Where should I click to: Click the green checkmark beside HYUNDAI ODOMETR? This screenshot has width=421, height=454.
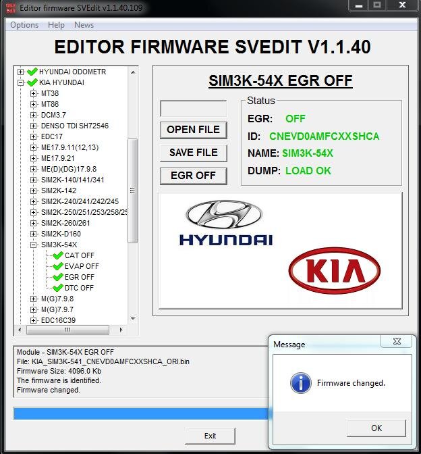coord(32,71)
